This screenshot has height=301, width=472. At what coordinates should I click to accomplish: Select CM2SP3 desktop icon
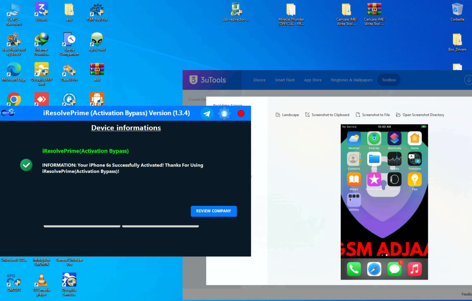(14, 282)
